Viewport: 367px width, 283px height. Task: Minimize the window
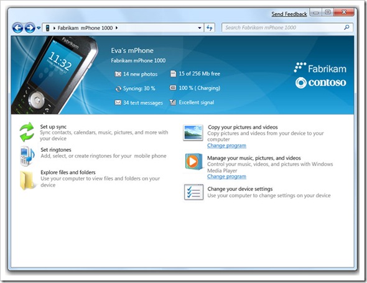(316, 12)
